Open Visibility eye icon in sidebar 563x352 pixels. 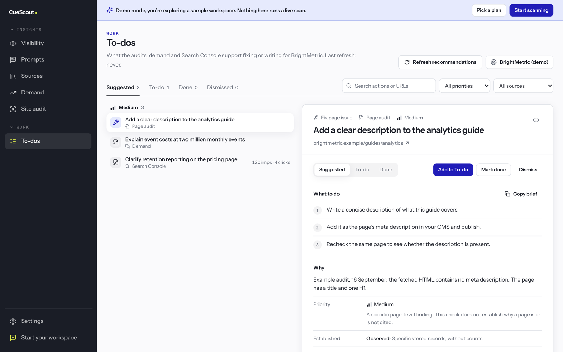(x=13, y=43)
